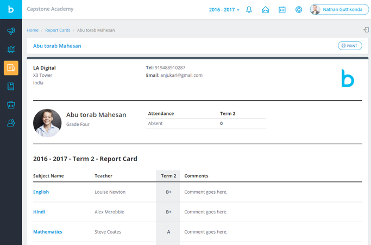This screenshot has width=371, height=245.
Task: Click the A grade for Mathematics
Action: [168, 232]
